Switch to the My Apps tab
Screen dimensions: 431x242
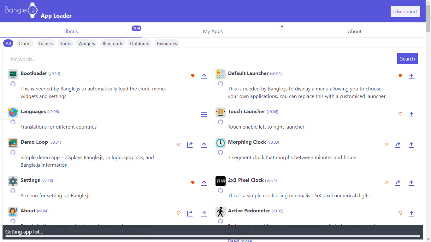tap(213, 31)
